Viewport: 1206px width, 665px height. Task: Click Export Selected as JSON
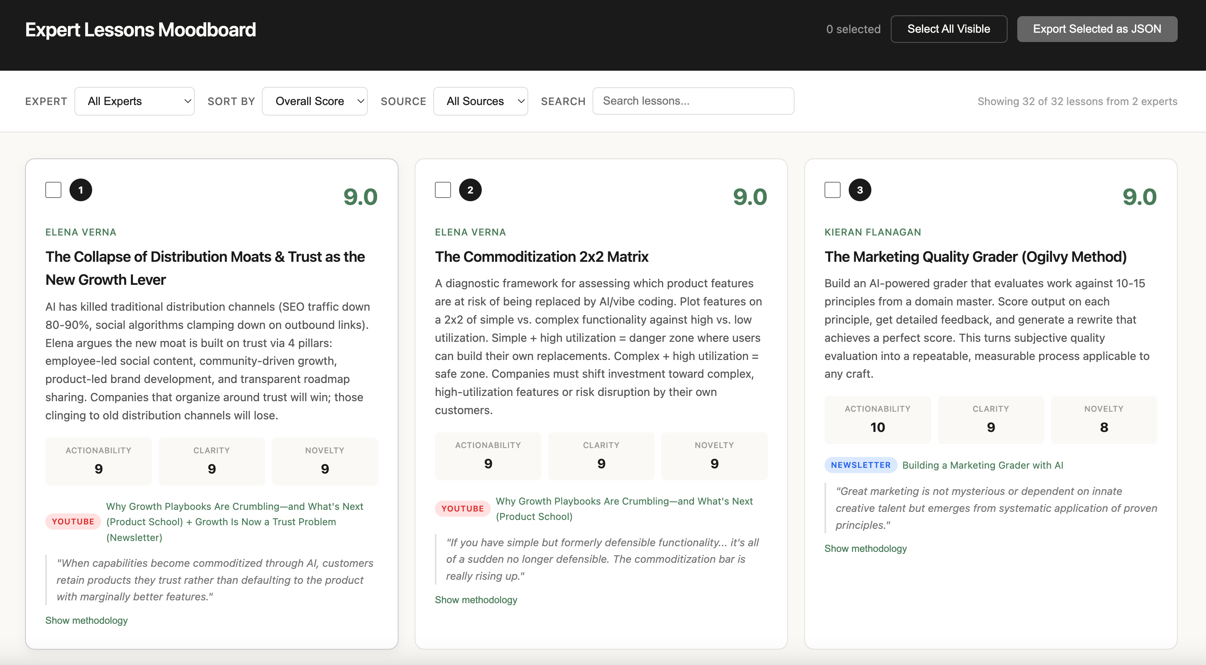[1096, 29]
